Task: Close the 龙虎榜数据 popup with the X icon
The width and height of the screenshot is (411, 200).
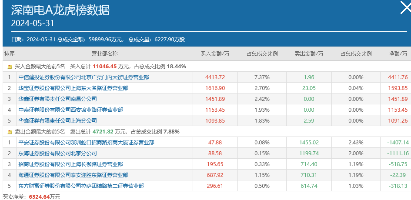Action: (x=406, y=7)
